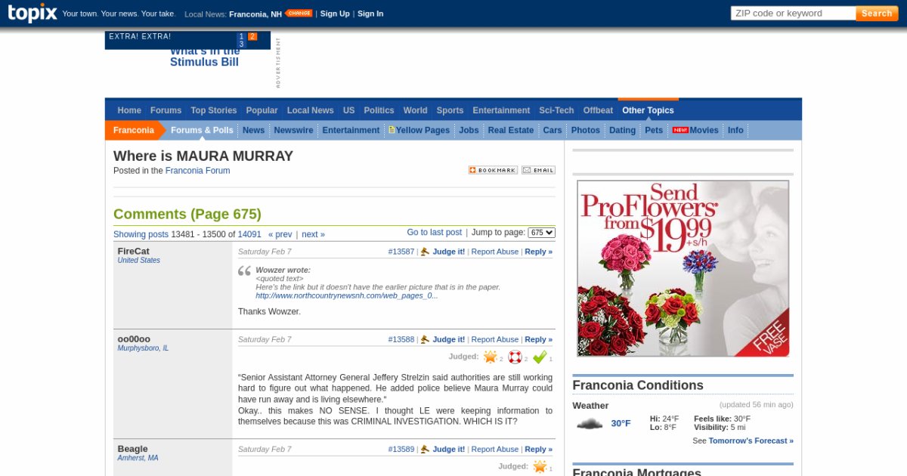907x476 pixels.
Task: Click the Yellow Pages page icon
Action: 392,130
